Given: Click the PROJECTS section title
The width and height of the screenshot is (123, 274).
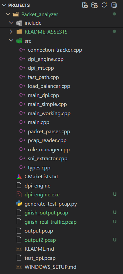Looking at the screenshot, I should click(x=19, y=5).
